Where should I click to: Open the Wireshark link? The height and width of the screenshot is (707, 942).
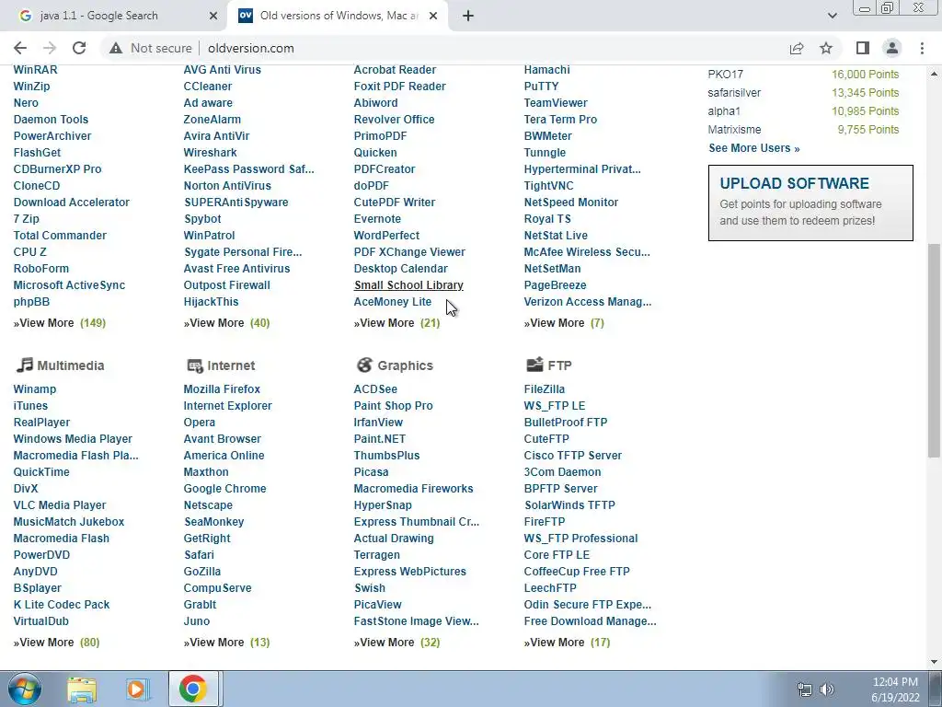(211, 153)
